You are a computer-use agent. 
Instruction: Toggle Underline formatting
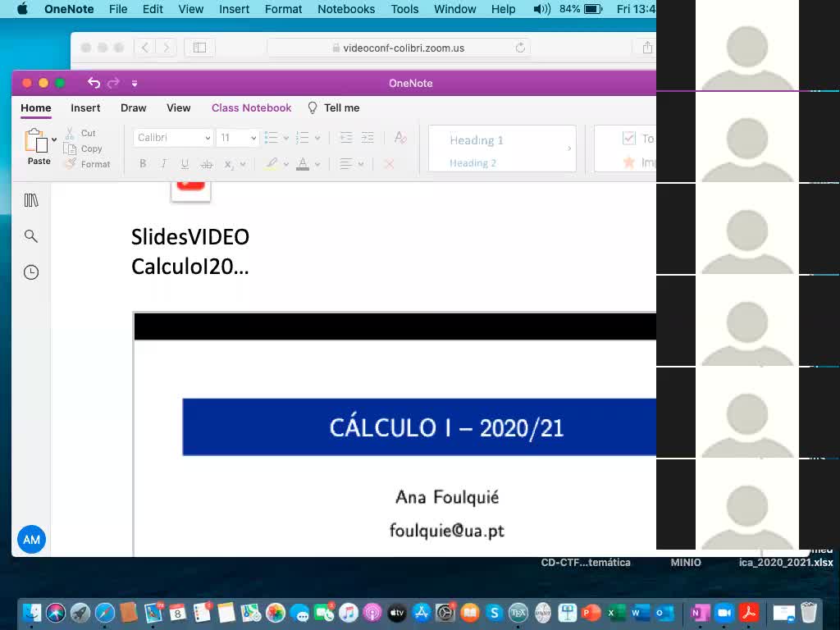pos(185,164)
